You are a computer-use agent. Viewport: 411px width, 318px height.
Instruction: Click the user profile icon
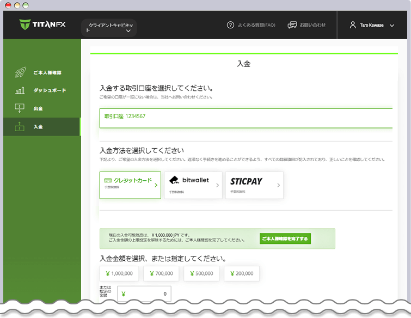(353, 25)
